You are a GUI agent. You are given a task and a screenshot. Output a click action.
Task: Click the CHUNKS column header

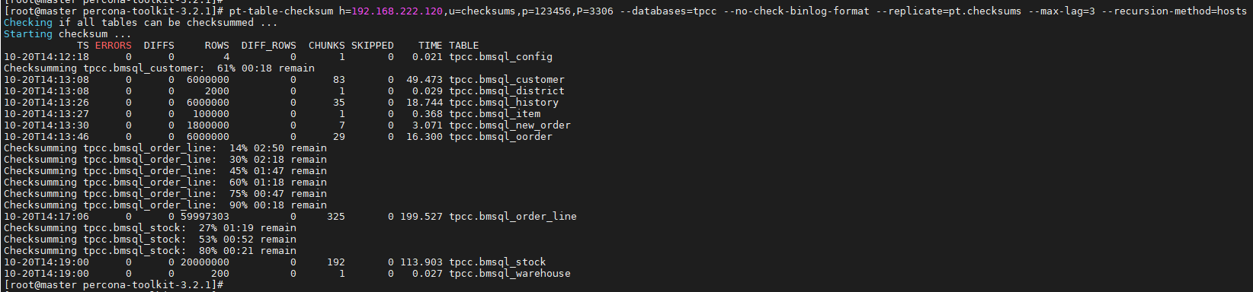point(327,46)
